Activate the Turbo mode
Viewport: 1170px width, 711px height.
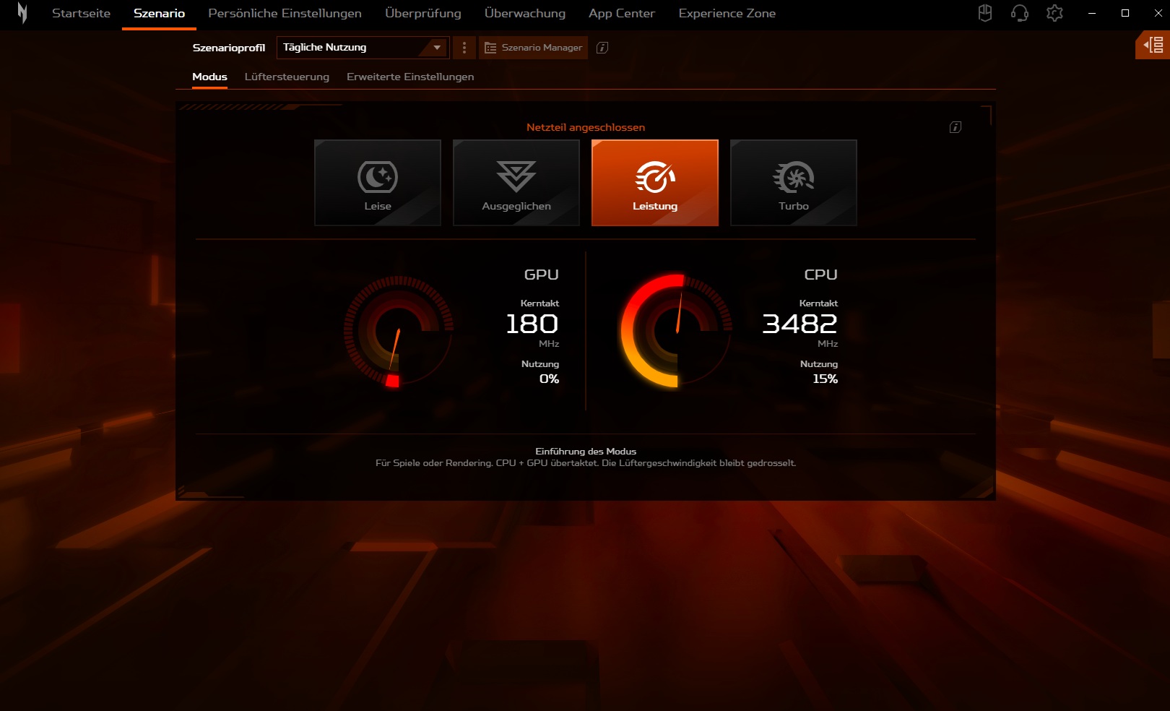(x=794, y=183)
